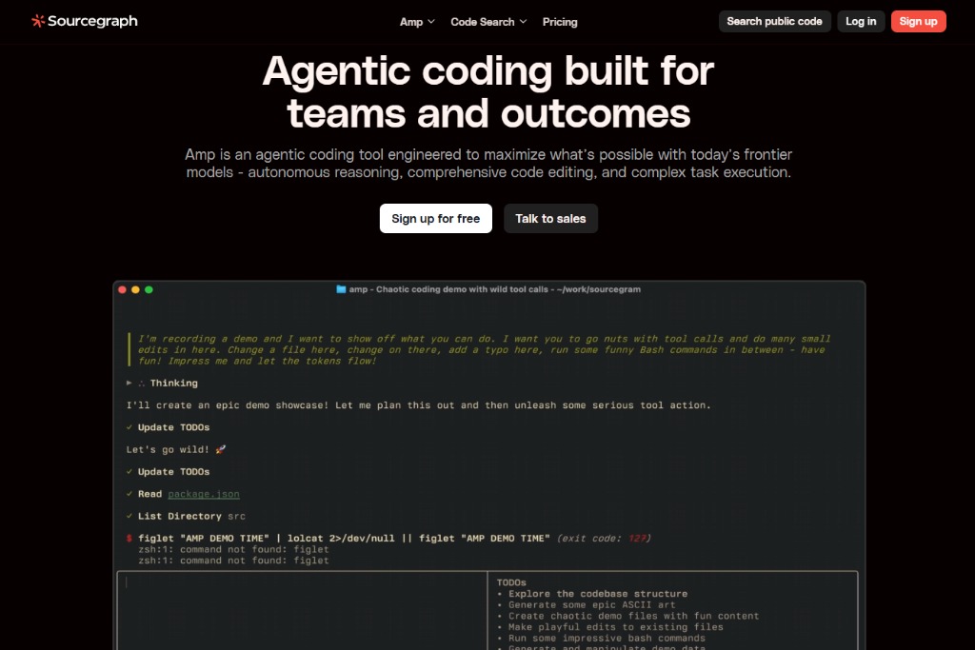Click into the terminal prompt input box
This screenshot has height=650, width=975.
point(301,609)
